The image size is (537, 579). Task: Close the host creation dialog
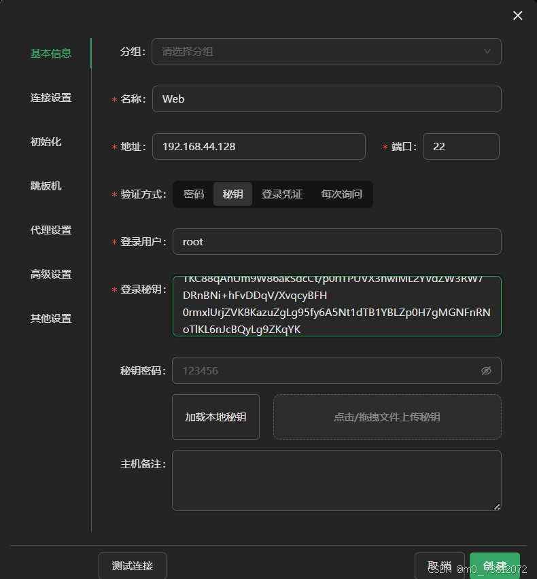[x=517, y=16]
